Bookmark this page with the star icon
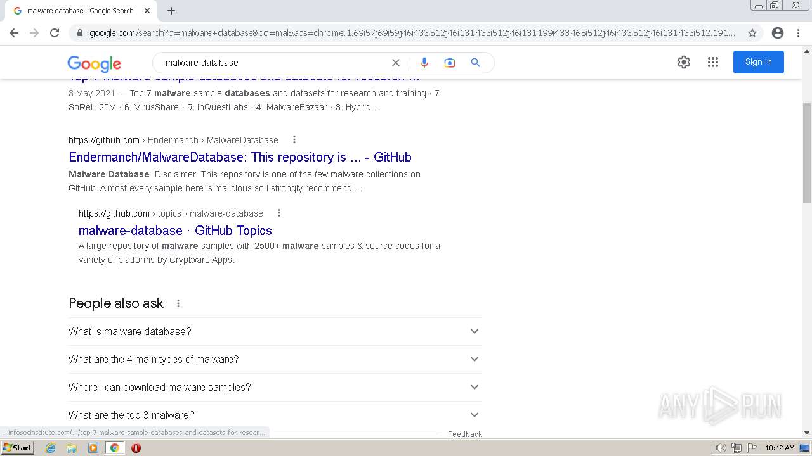 [752, 33]
